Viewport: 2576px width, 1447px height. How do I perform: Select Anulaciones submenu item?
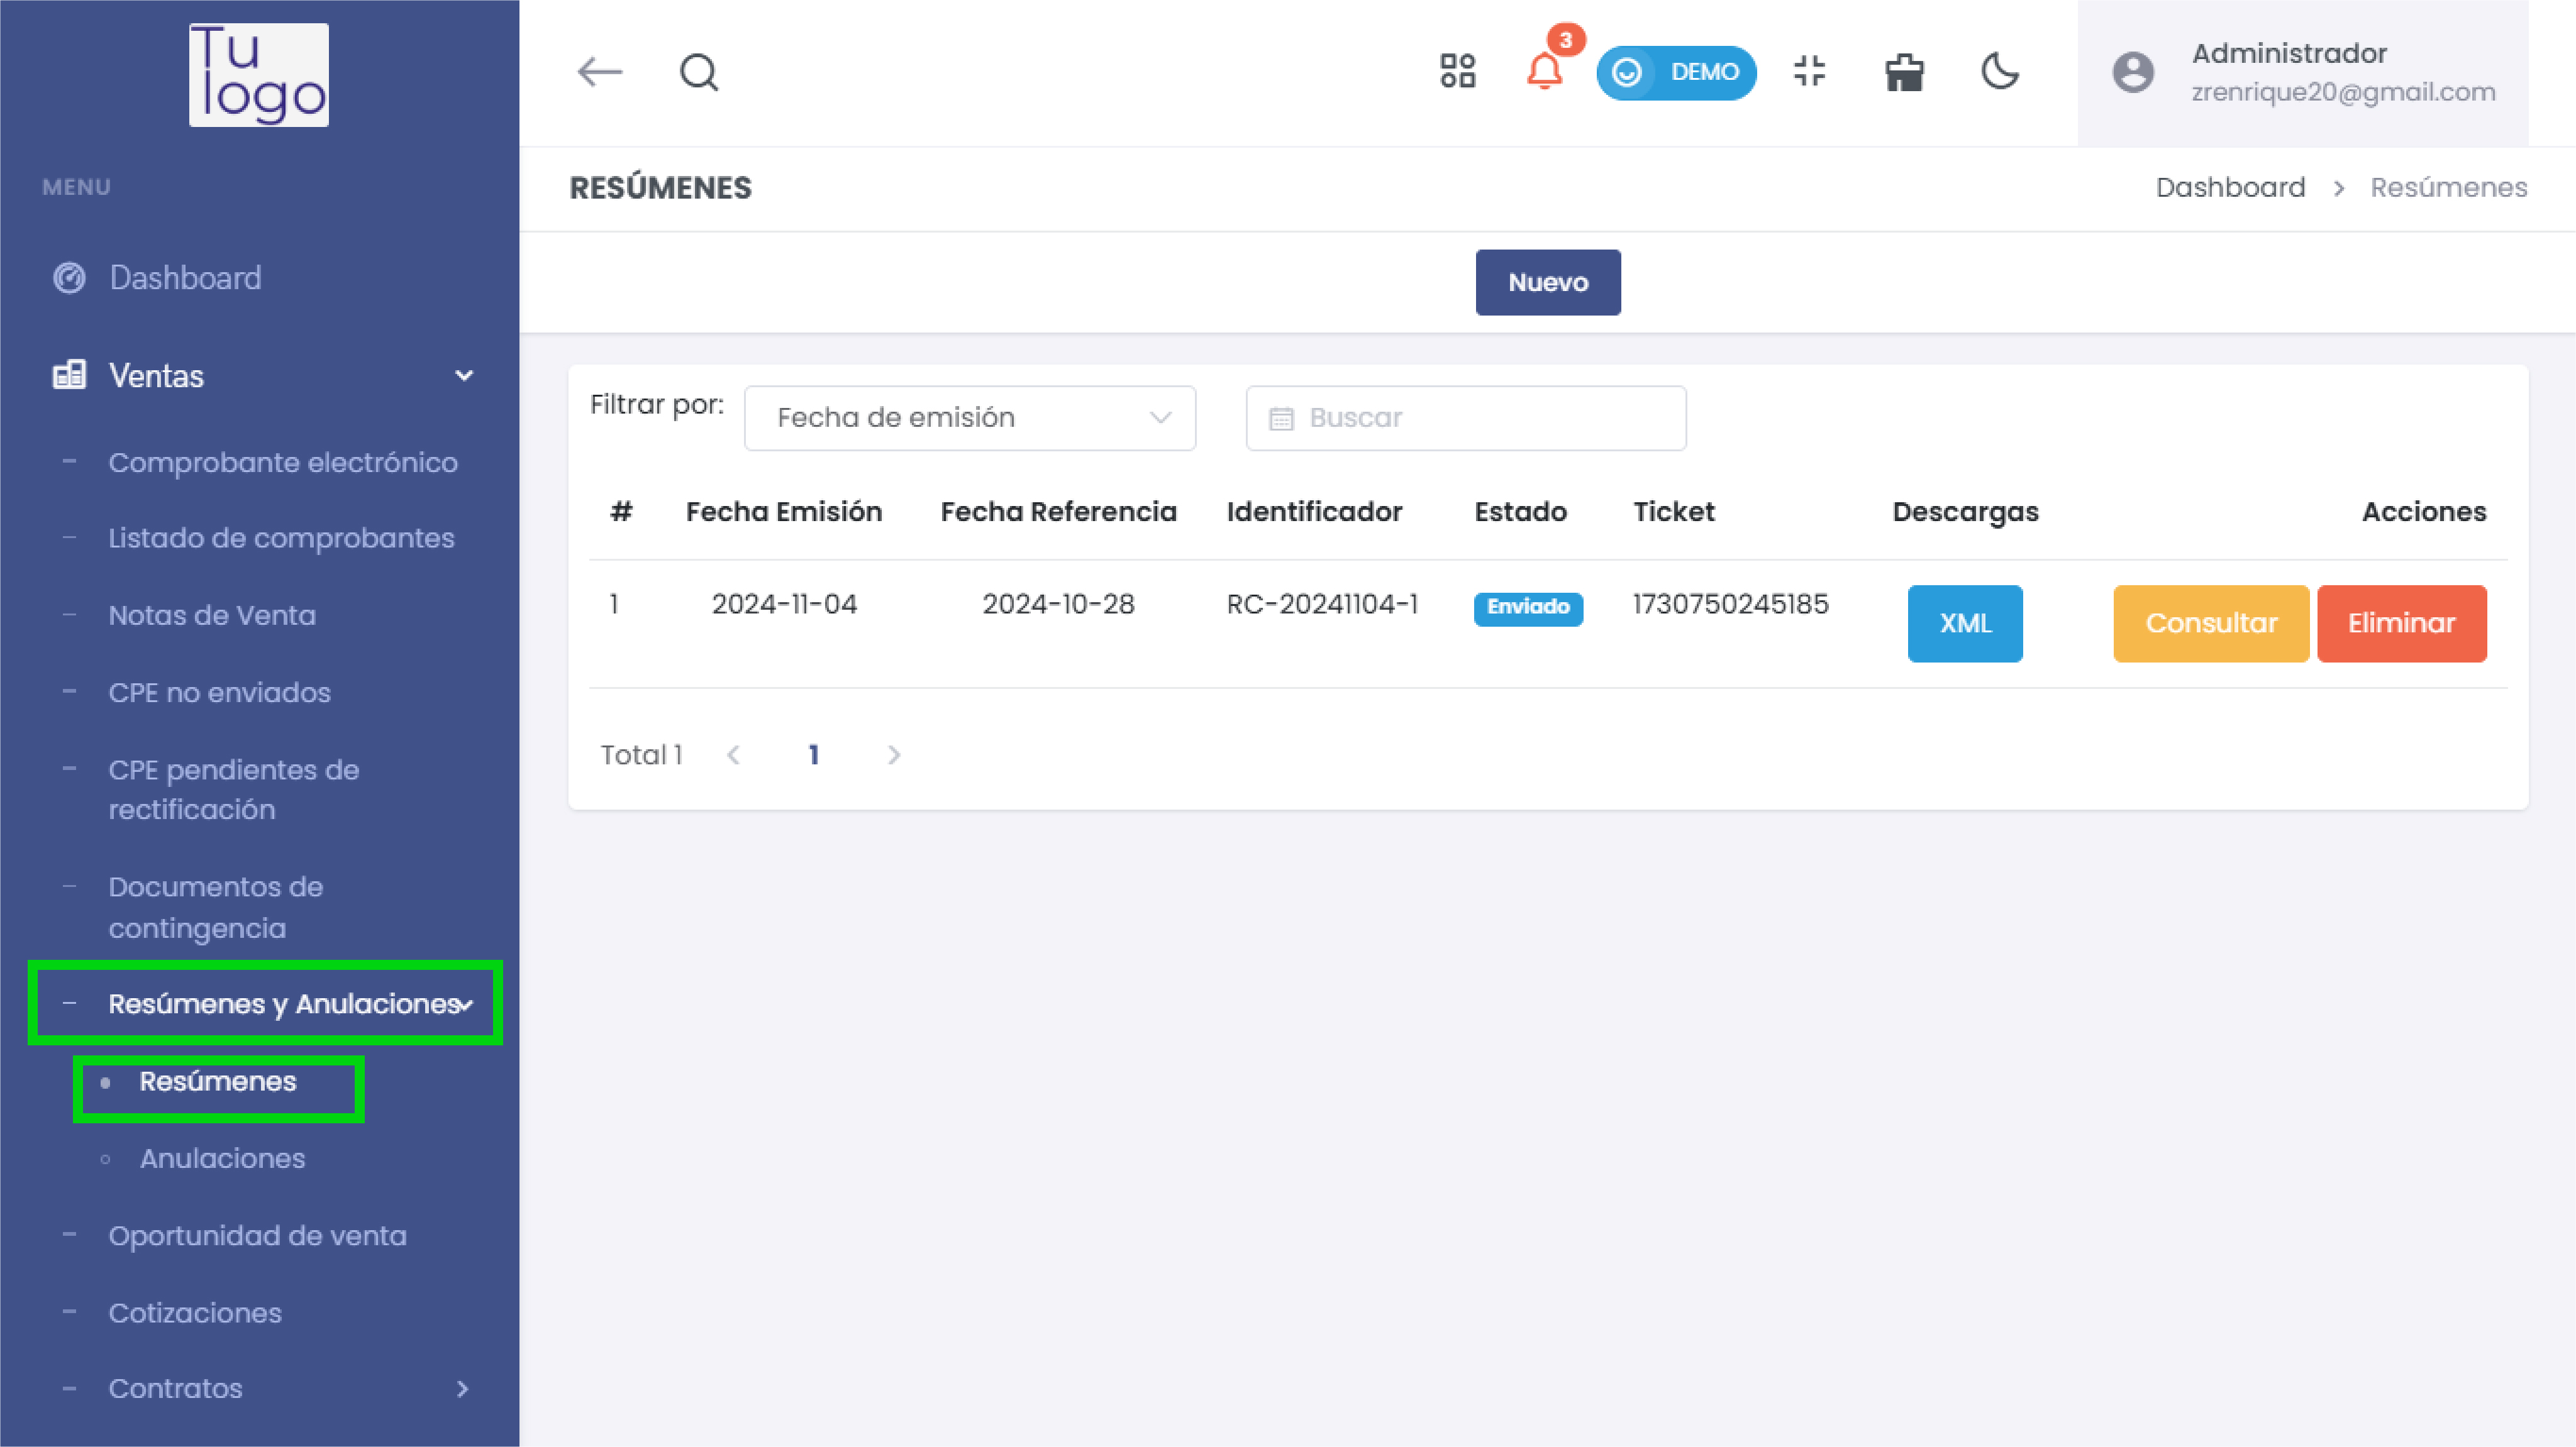click(222, 1158)
